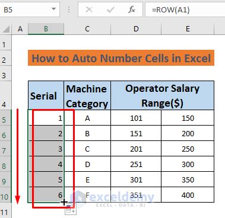This screenshot has height=218, width=225.
Task: Cancel formula entry with the X icon
Action: (x=89, y=9)
